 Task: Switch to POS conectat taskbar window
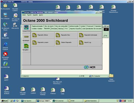coord(60,101)
